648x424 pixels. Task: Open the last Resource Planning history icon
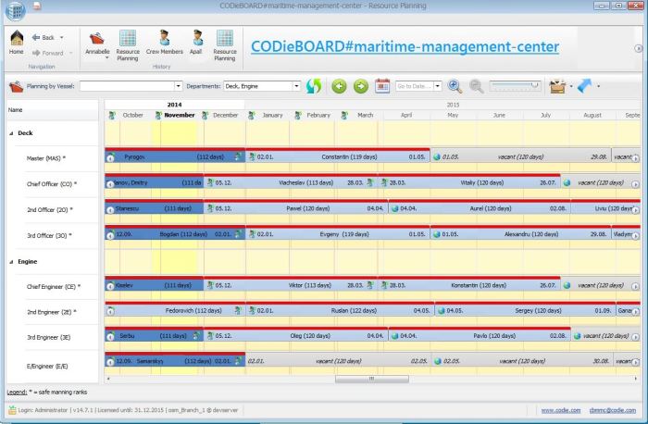[x=225, y=45]
